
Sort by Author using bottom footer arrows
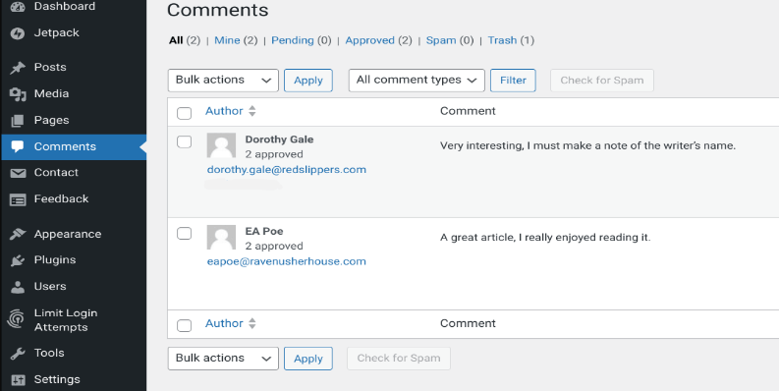point(252,323)
